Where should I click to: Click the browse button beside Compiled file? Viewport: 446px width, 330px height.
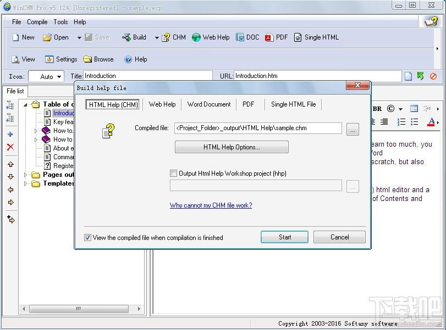click(x=353, y=129)
